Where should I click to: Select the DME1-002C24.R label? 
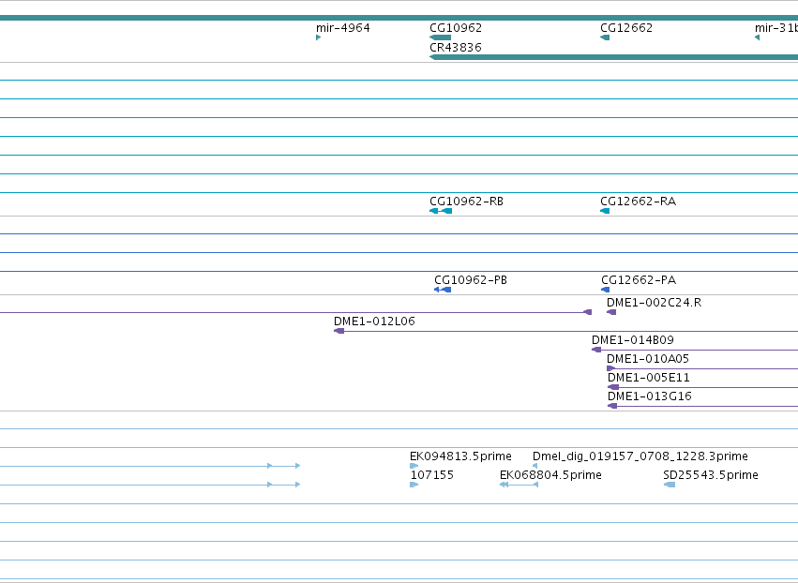pos(654,303)
